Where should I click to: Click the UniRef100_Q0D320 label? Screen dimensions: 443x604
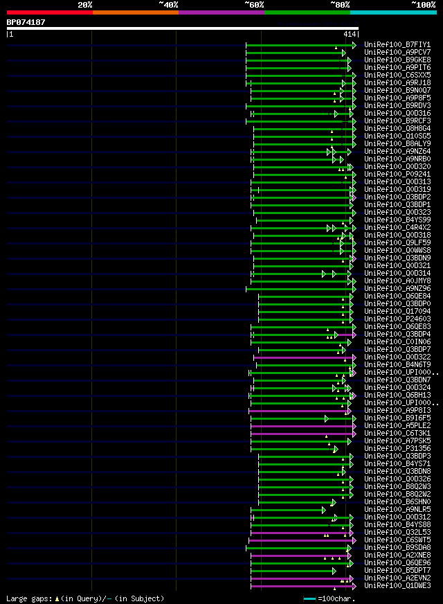click(397, 167)
